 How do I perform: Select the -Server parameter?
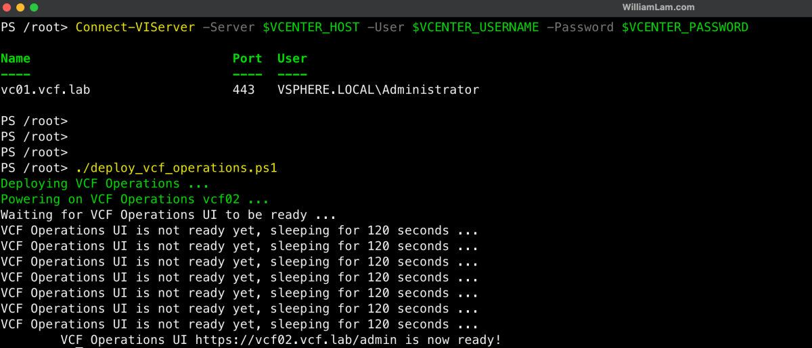(229, 27)
